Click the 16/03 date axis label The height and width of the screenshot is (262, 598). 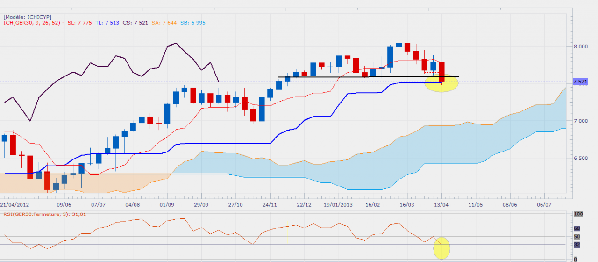(407, 204)
